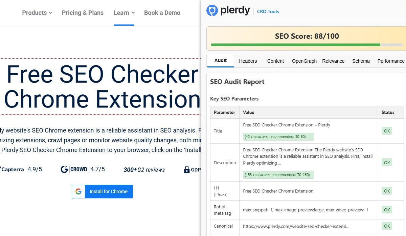Screen dimensions: 406x236
Task: Click the Google icon on the Install button
Action: pos(78,191)
